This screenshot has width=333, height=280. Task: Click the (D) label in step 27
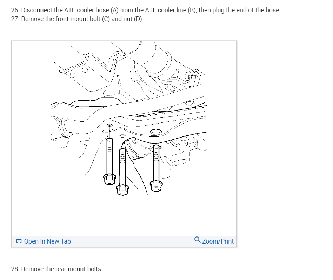coord(139,19)
